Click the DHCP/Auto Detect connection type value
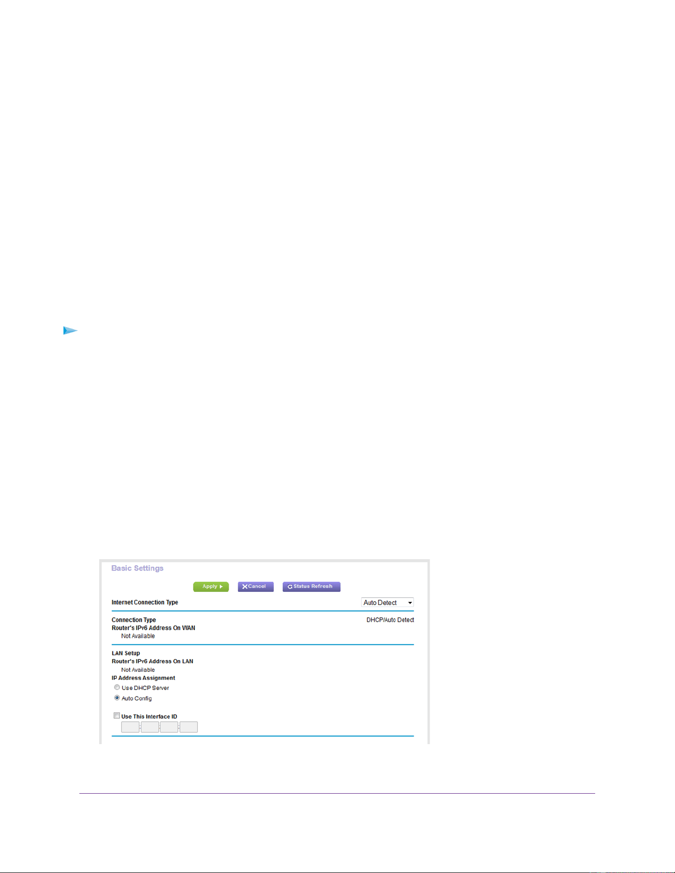Image resolution: width=675 pixels, height=873 pixels. pos(390,620)
